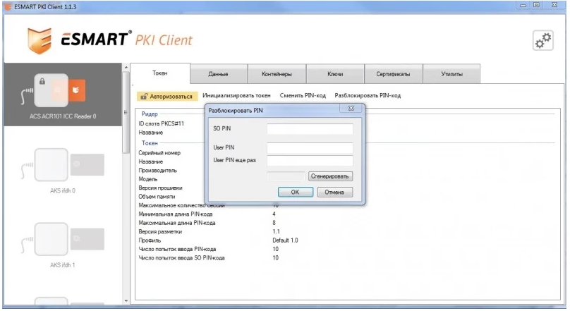This screenshot has height=311, width=570.
Task: Select the AKS ifdh 1 reader
Action: (x=63, y=244)
